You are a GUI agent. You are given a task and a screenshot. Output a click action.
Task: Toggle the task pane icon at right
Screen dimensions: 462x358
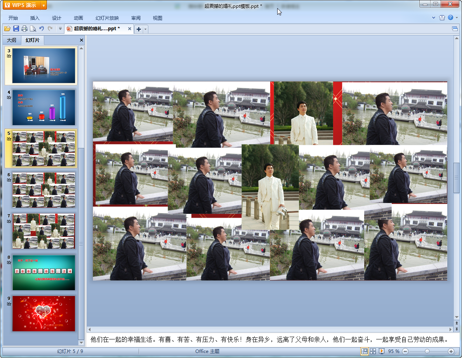[x=455, y=29]
